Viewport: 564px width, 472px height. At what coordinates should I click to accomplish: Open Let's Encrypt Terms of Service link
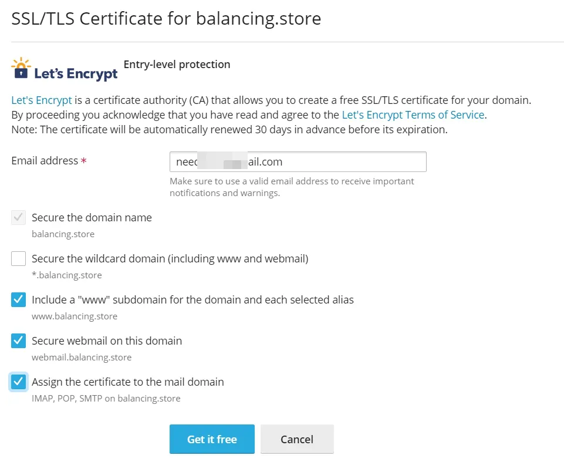413,114
